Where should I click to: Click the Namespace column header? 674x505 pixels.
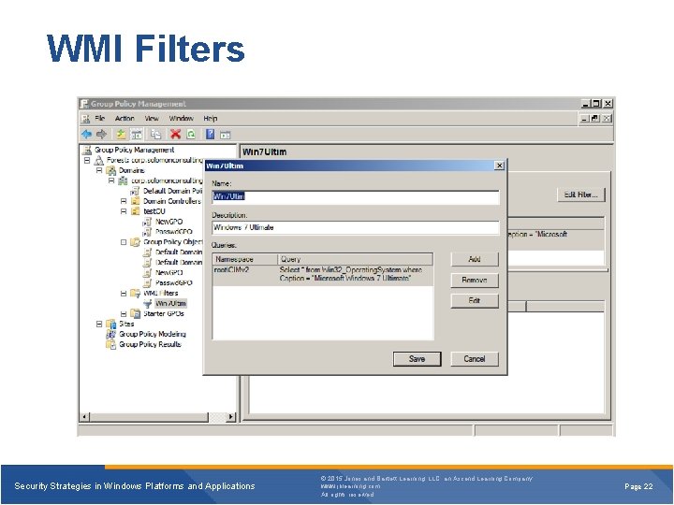tap(245, 259)
